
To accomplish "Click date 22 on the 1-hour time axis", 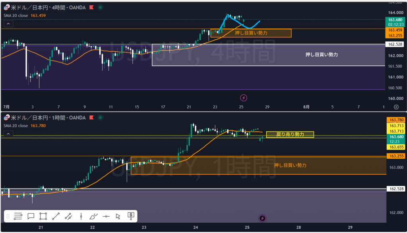I will [x=92, y=227].
